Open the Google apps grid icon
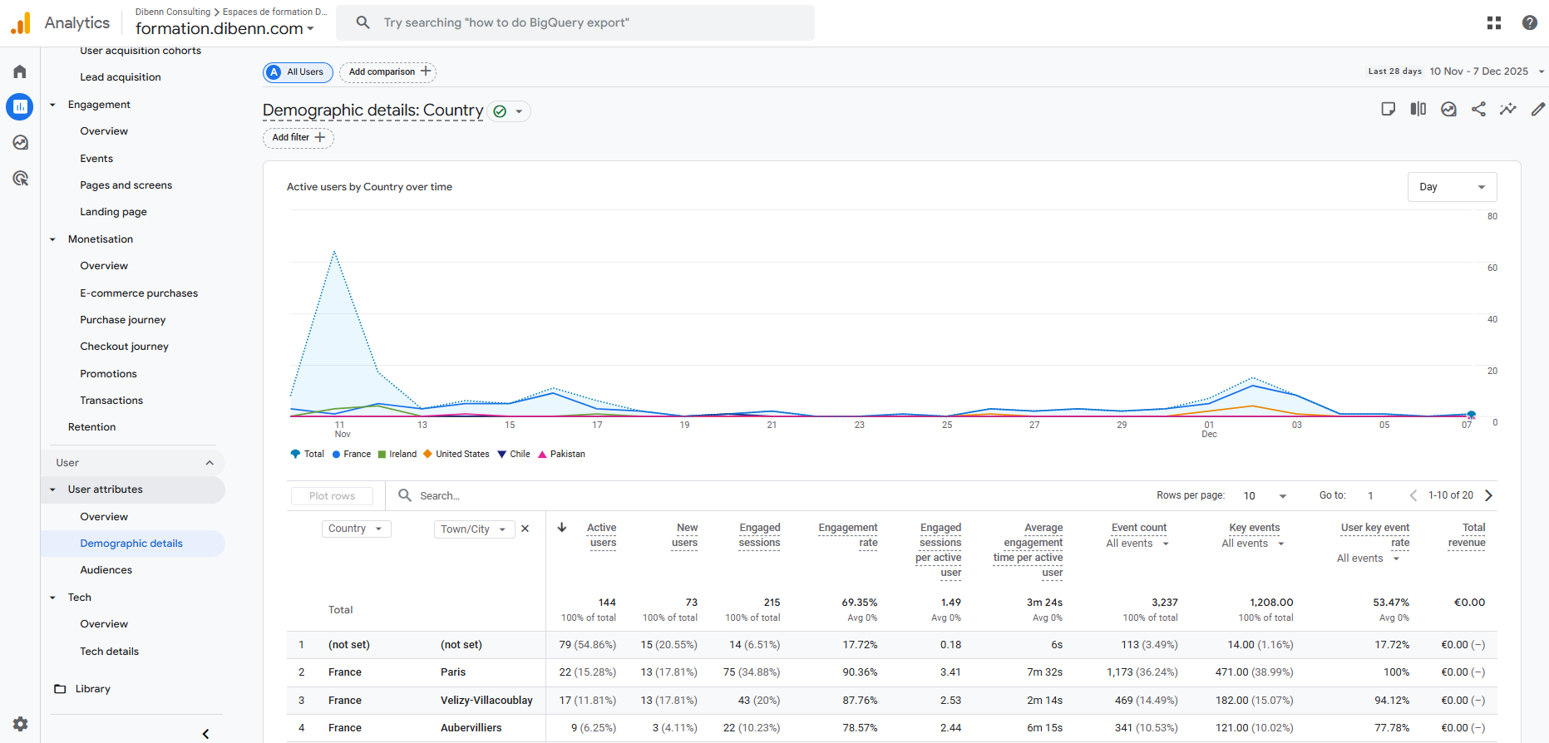1549x743 pixels. [x=1494, y=22]
